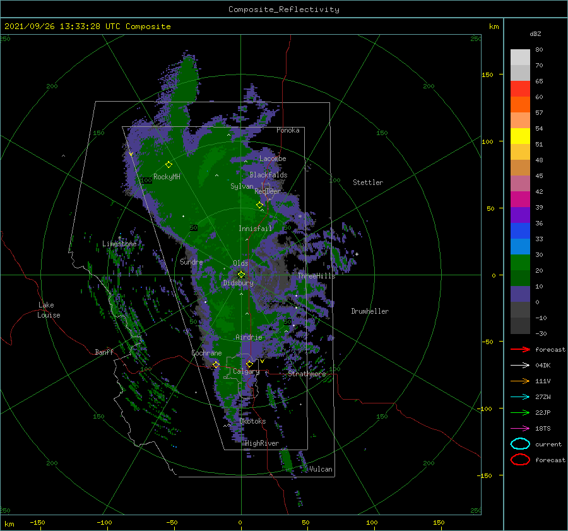
Task: Click the red forecast arrow in legend
Action: (x=520, y=349)
